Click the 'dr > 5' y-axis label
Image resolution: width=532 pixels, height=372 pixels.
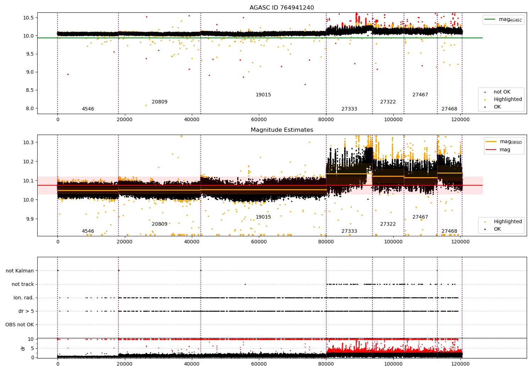pyautogui.click(x=26, y=311)
